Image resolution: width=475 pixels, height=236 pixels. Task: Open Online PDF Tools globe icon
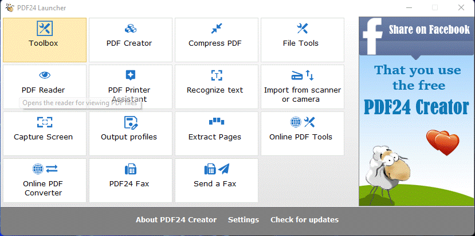point(302,122)
